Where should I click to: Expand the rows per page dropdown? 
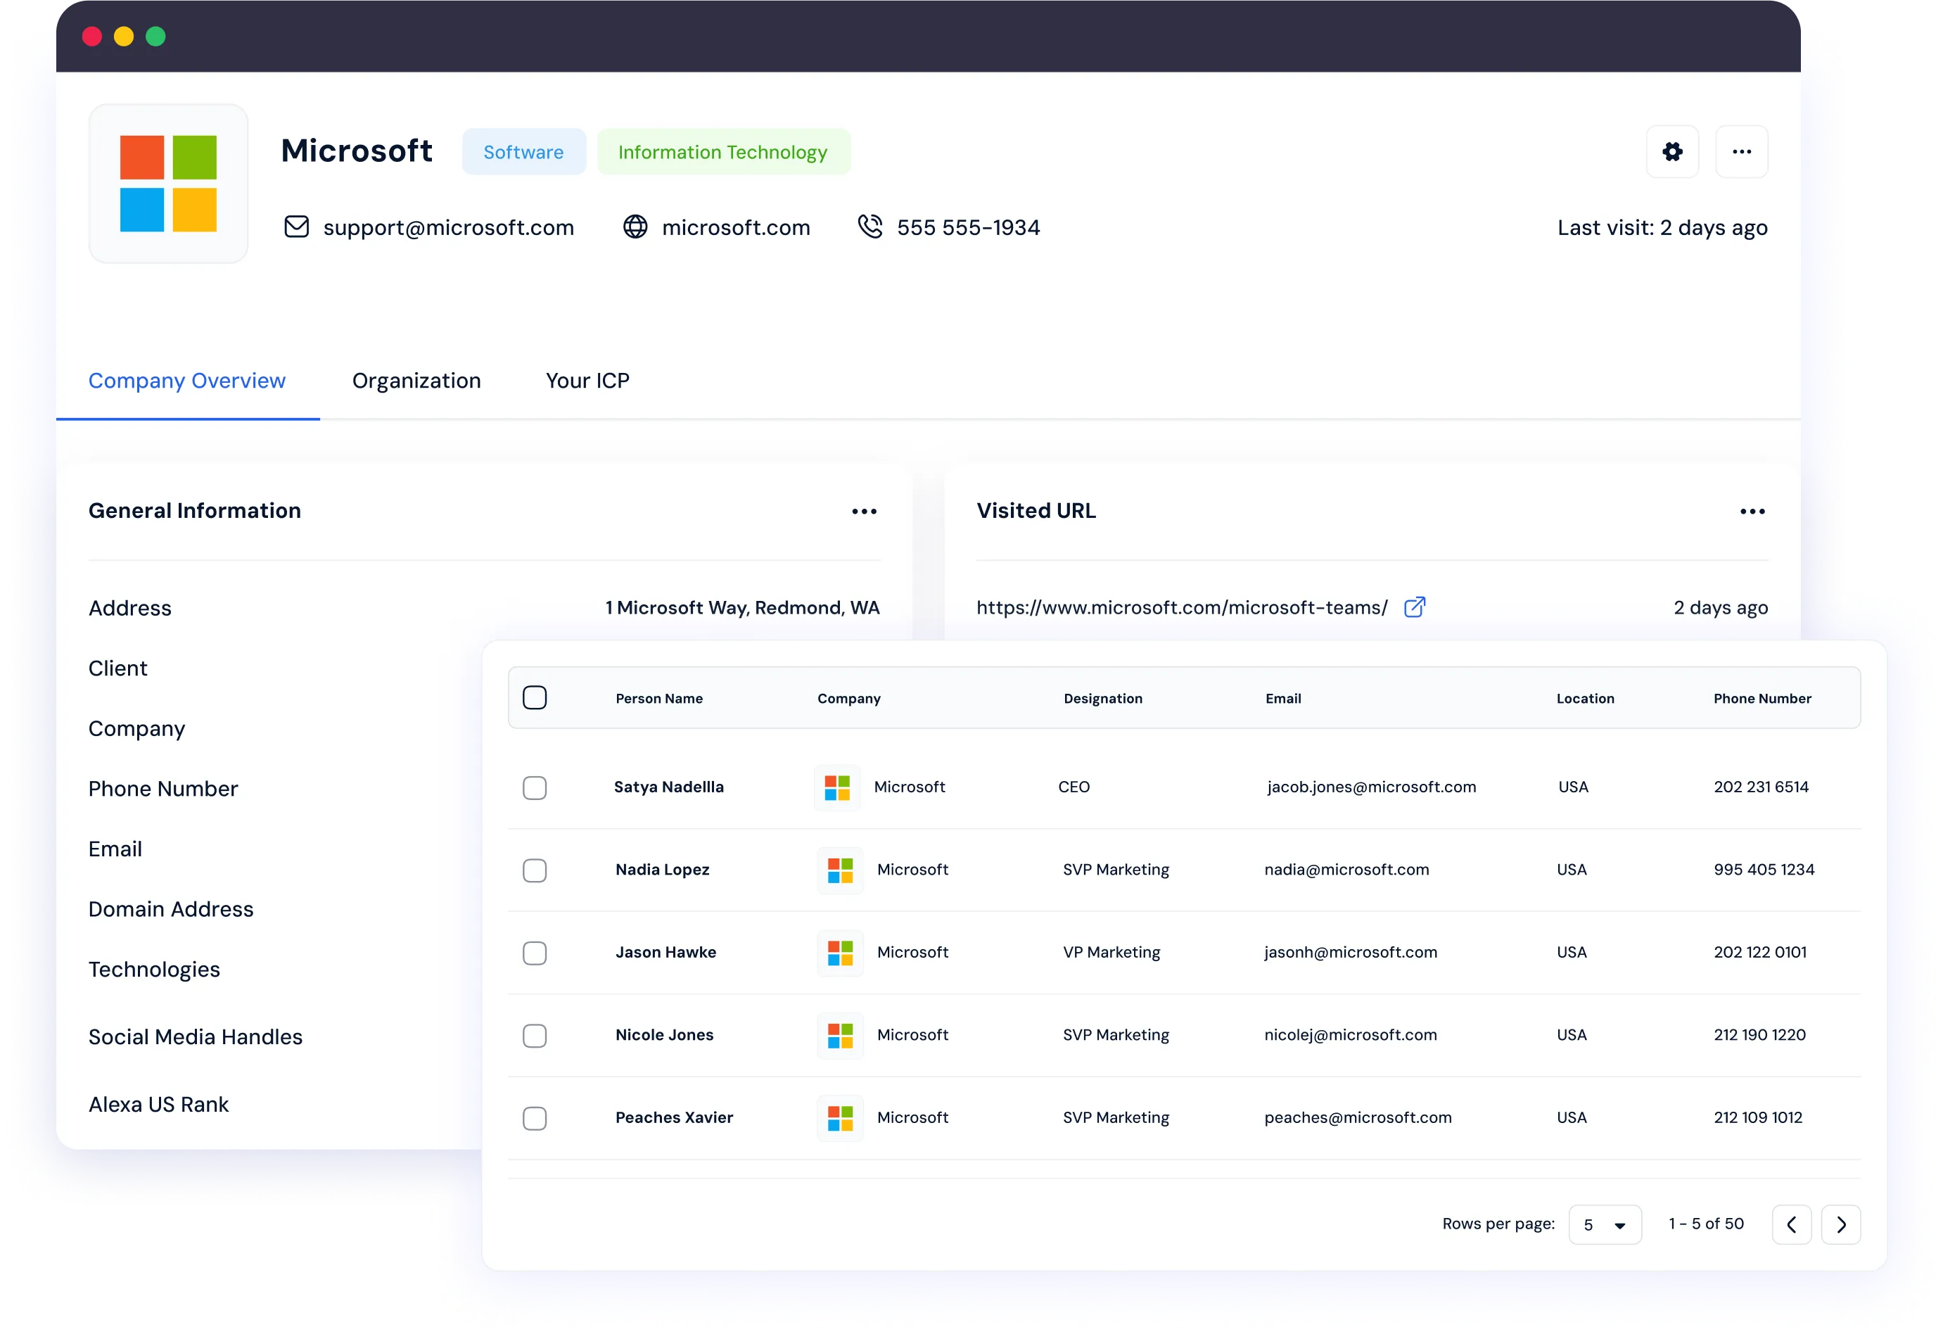(x=1605, y=1225)
